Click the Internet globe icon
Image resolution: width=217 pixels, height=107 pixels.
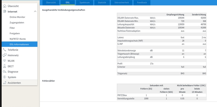5,11
